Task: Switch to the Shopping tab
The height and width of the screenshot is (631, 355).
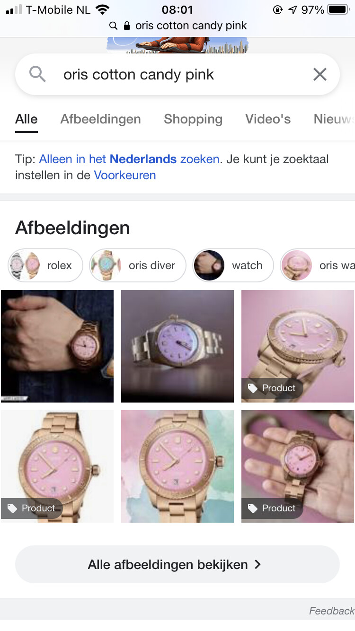Action: pos(193,119)
